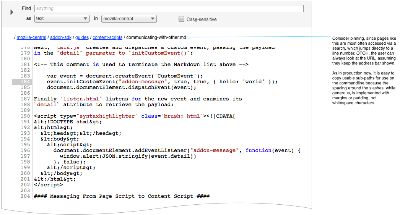Go to the addon-sdk breadcrumb link
Image resolution: width=400 pixels, height=215 pixels.
click(x=61, y=37)
